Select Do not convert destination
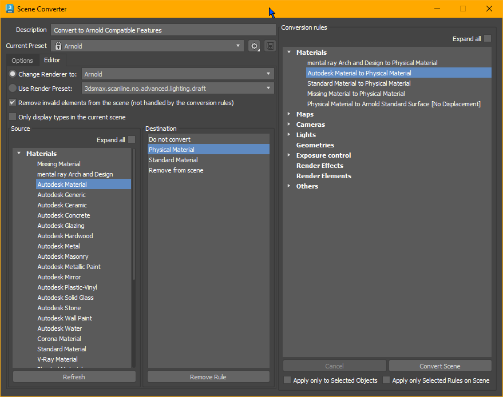 click(x=208, y=139)
